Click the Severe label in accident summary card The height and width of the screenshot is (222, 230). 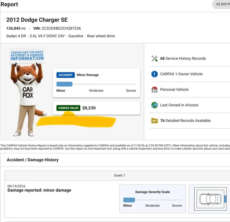131,91
